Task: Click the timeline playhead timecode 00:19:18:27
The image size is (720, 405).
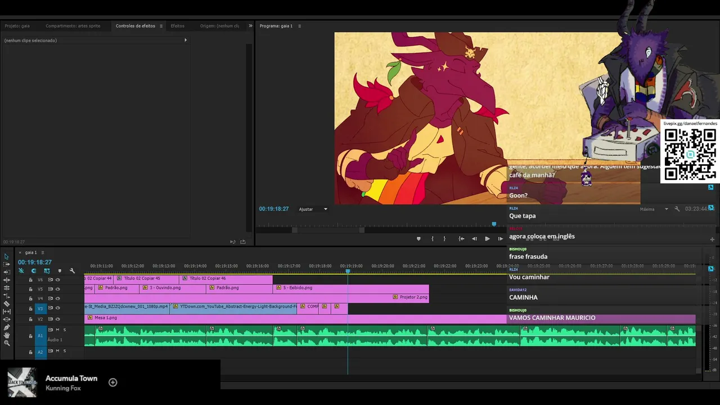Action: (x=35, y=262)
